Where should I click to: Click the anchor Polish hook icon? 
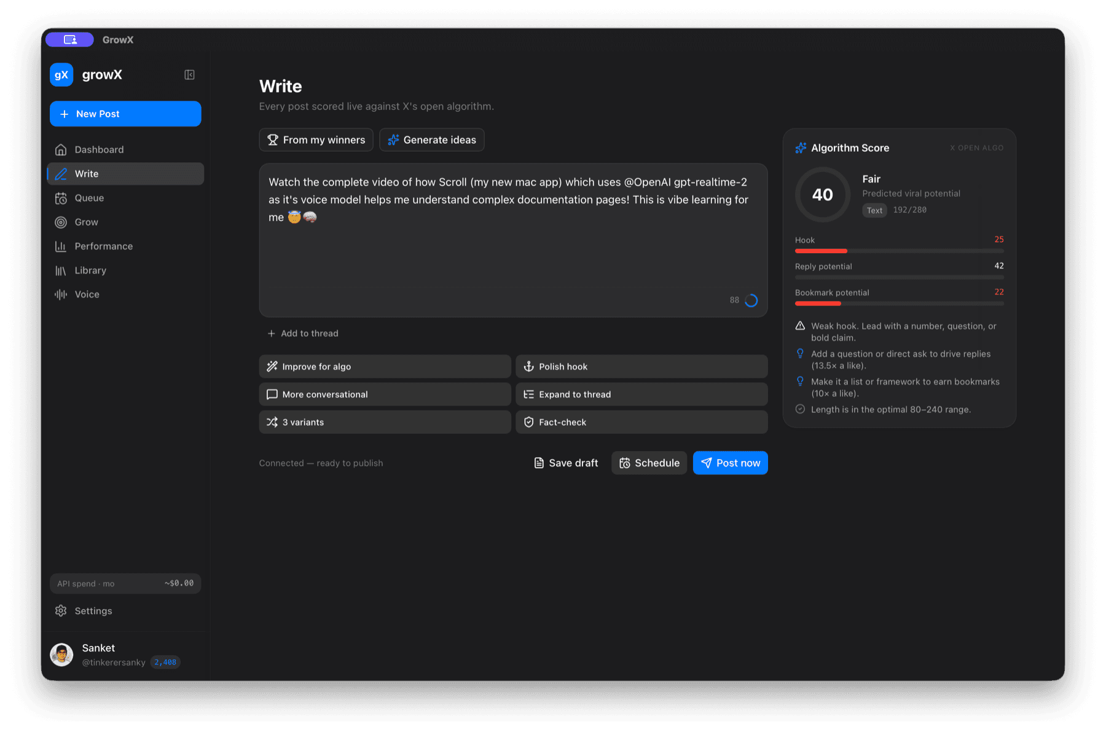528,366
